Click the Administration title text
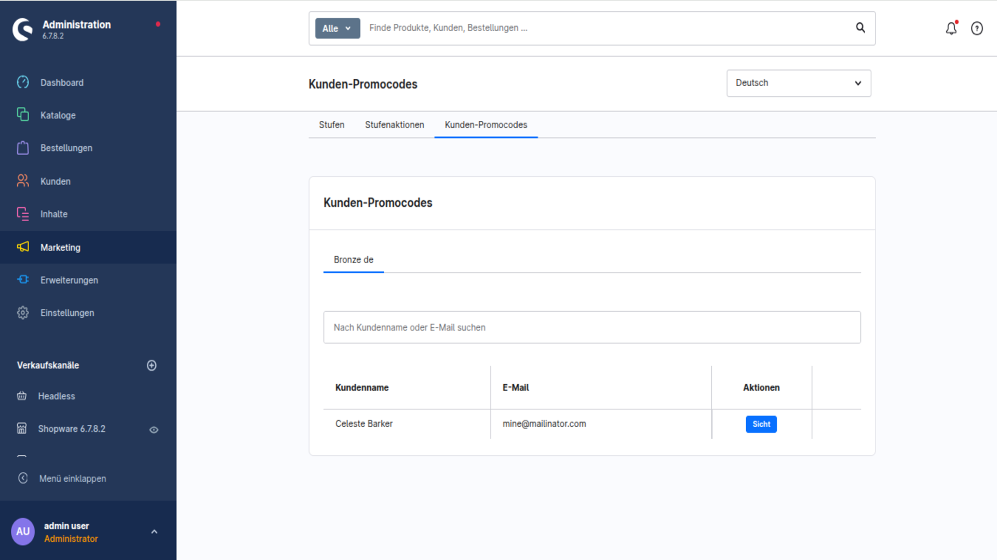The image size is (997, 560). [76, 24]
